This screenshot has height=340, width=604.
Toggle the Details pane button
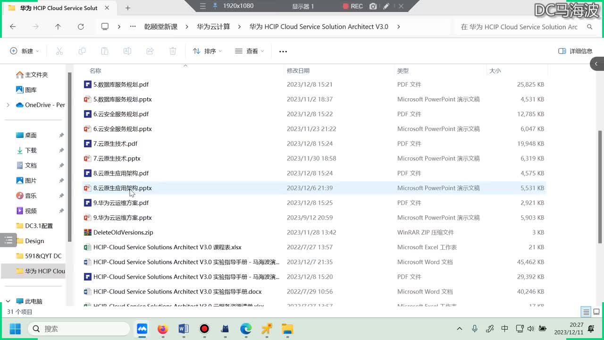click(x=575, y=51)
